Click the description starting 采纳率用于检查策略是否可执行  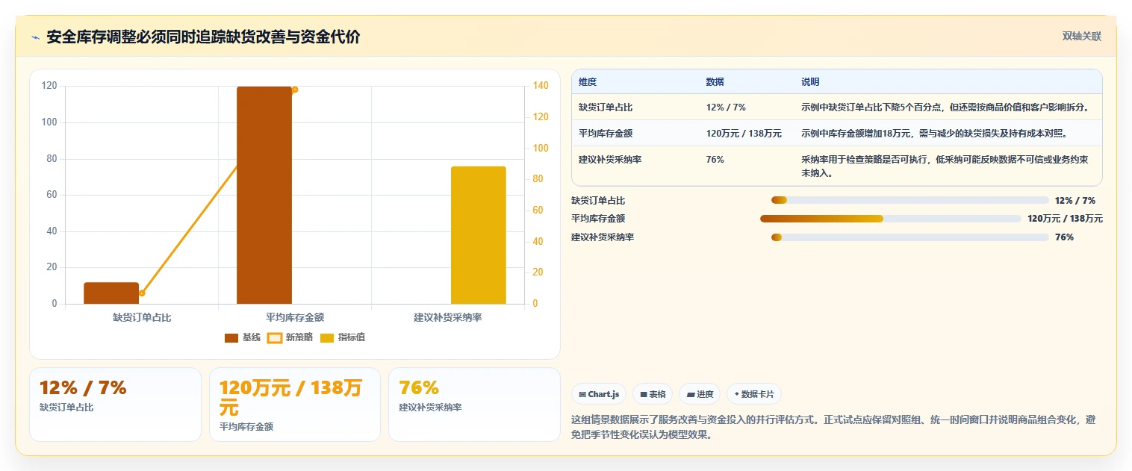pyautogui.click(x=945, y=166)
